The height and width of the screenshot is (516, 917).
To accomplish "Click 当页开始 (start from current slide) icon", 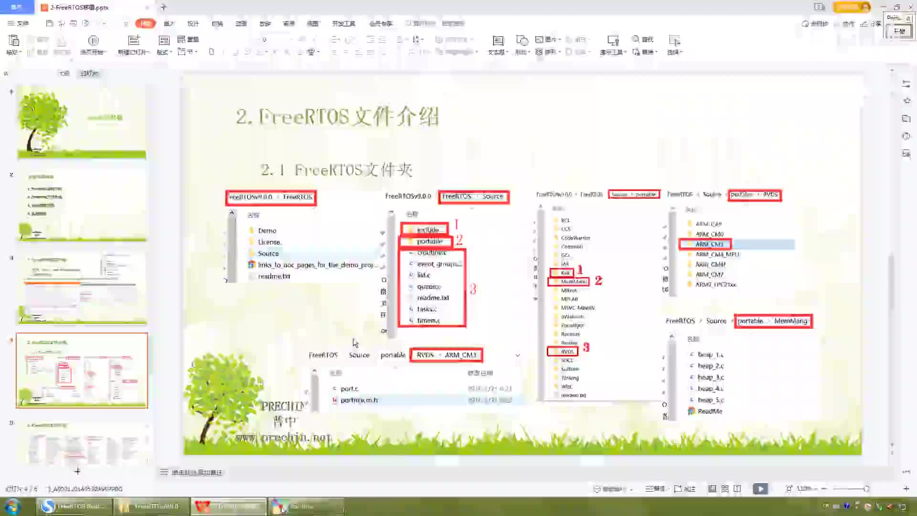I will pos(93,41).
